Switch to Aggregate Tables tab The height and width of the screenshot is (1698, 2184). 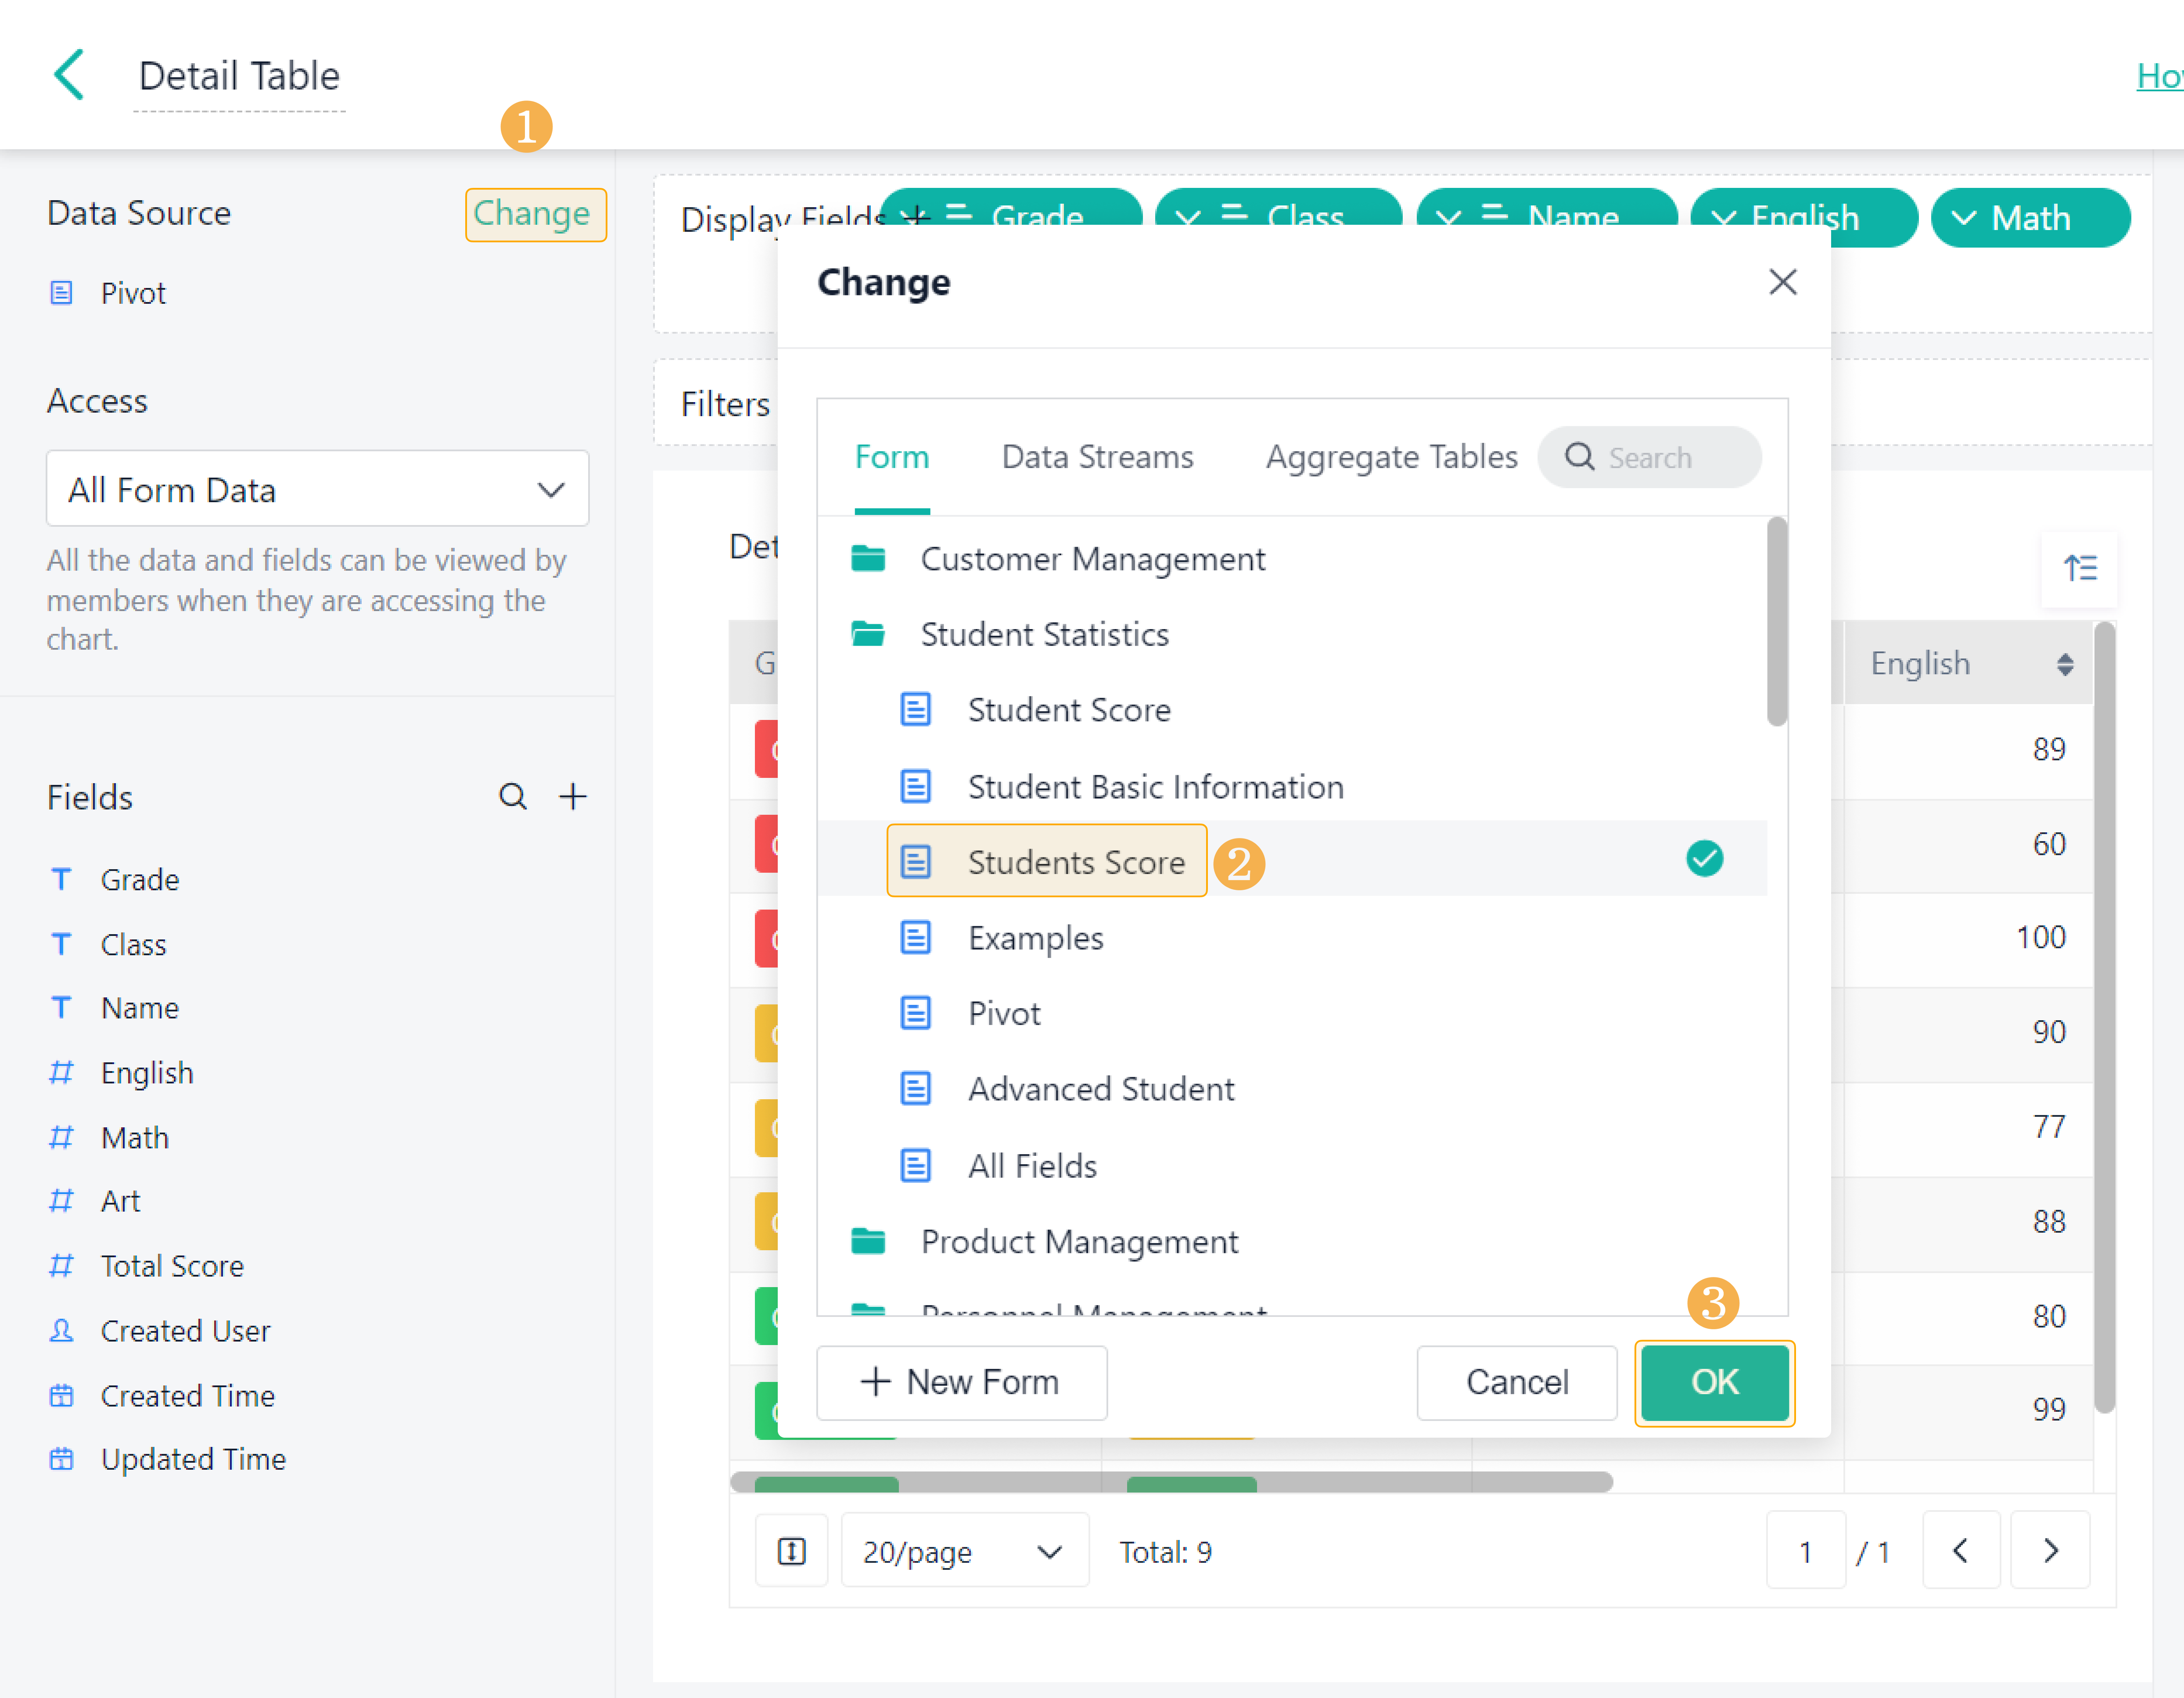pyautogui.click(x=1391, y=457)
